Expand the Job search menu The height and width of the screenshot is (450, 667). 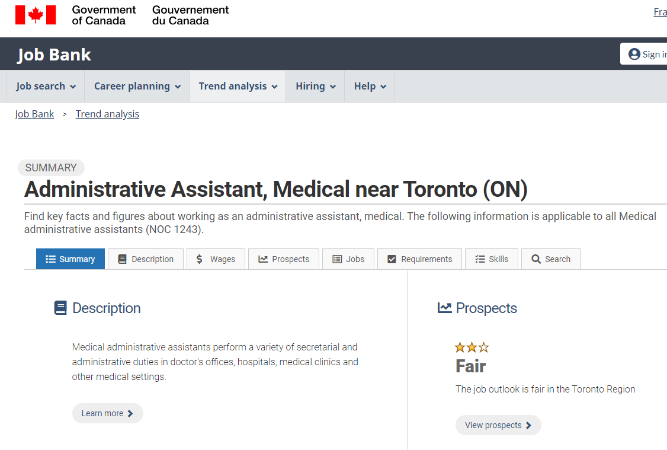point(46,86)
